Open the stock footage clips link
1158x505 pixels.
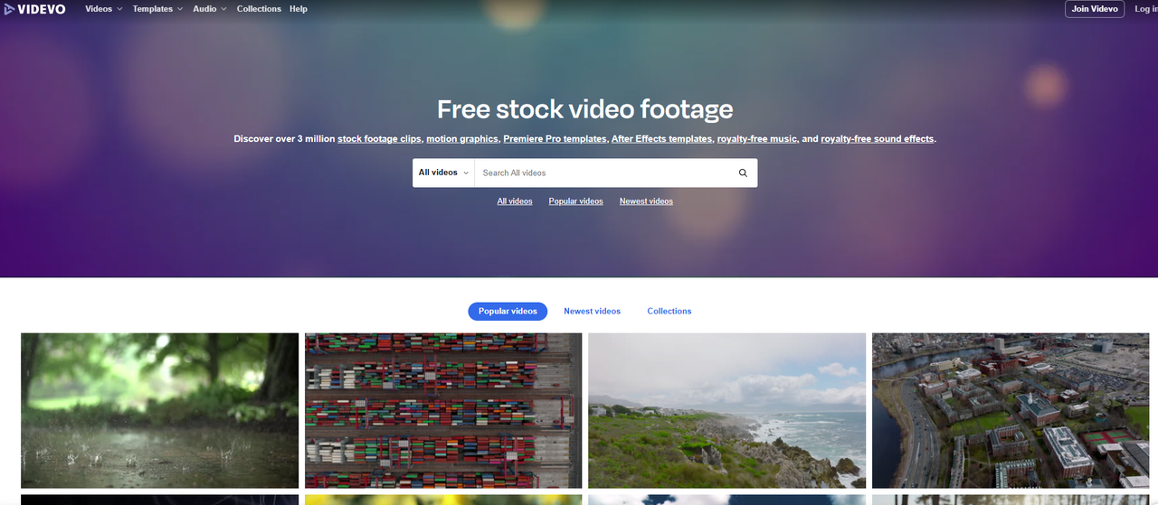[380, 139]
